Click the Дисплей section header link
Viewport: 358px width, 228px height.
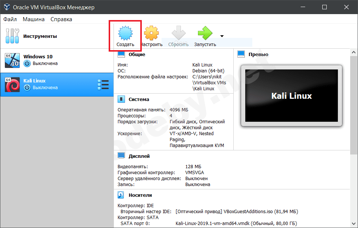(x=139, y=156)
